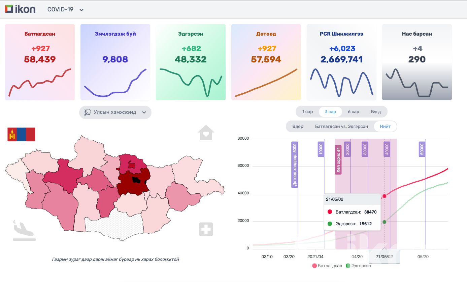Click the black Ulaanbaatar region on map
The width and height of the screenshot is (467, 282).
[136, 180]
